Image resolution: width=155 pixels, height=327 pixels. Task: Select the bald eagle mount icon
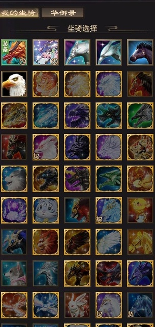click(14, 84)
